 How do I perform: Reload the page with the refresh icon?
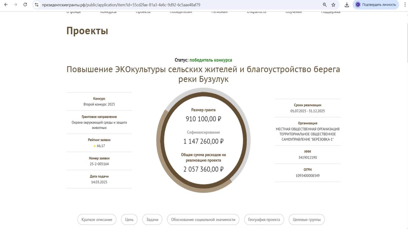pyautogui.click(x=25, y=5)
